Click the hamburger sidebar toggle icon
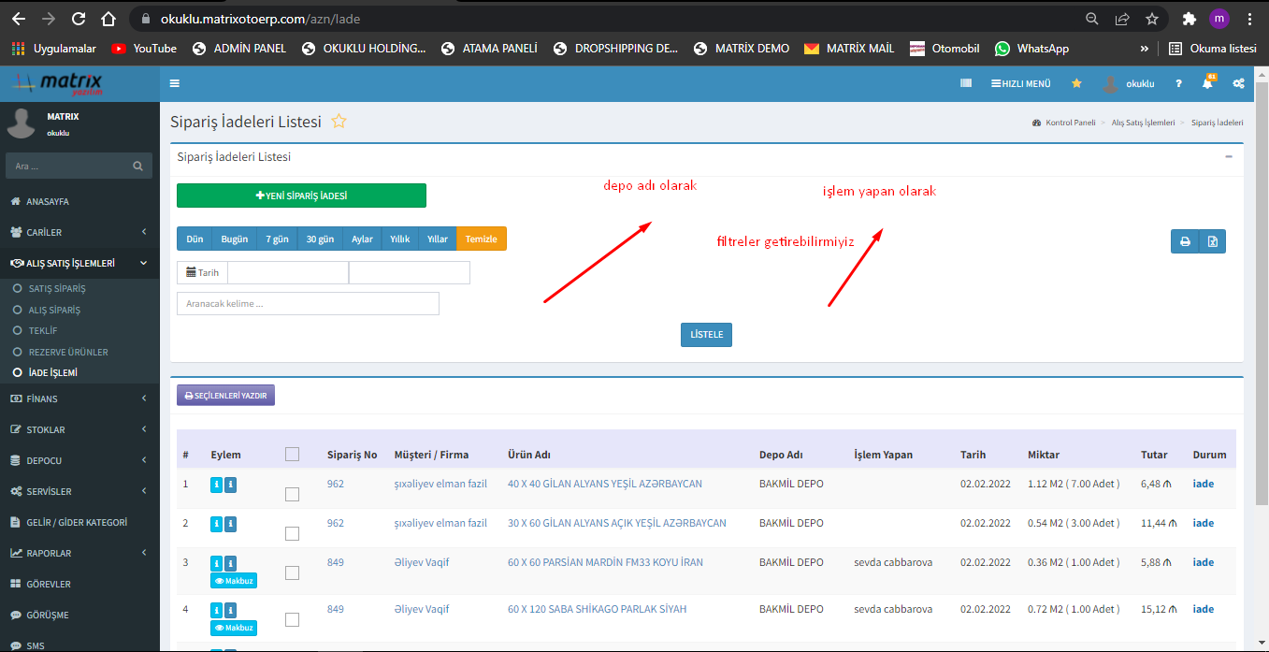Screen dimensions: 1269x652 [x=175, y=83]
